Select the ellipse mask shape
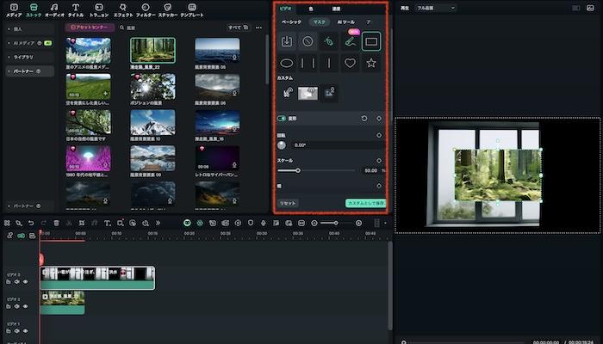The image size is (603, 344). [x=287, y=63]
